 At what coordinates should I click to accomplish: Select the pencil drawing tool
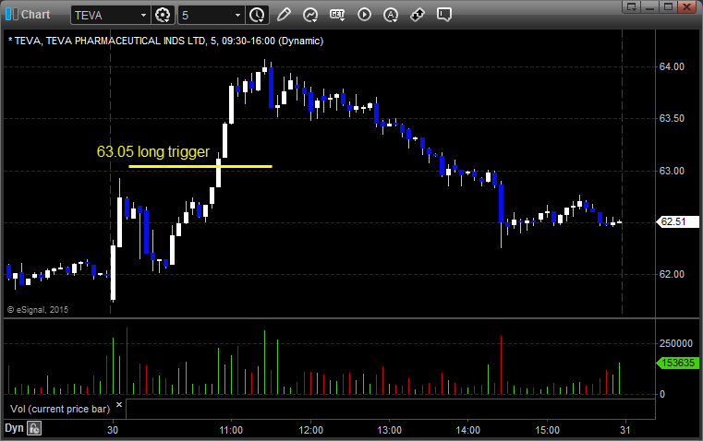284,15
